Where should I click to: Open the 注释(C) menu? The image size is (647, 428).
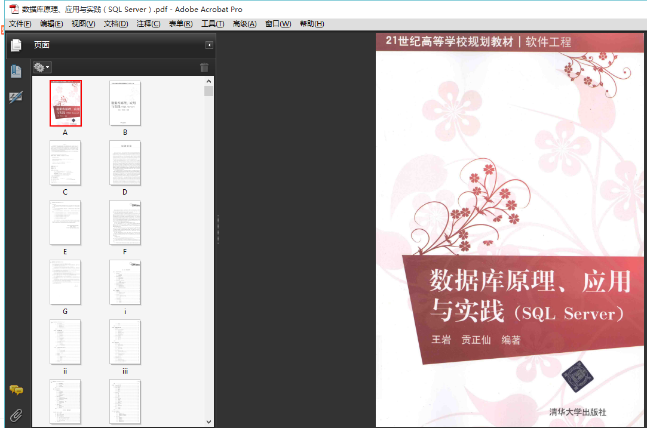[x=149, y=24]
